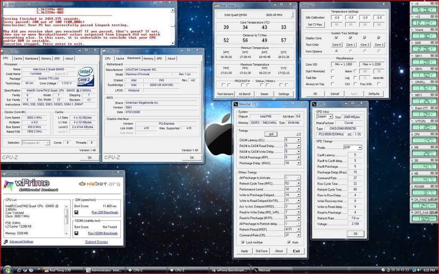Switch to CPU tab in right CPU-Z

(x=108, y=58)
